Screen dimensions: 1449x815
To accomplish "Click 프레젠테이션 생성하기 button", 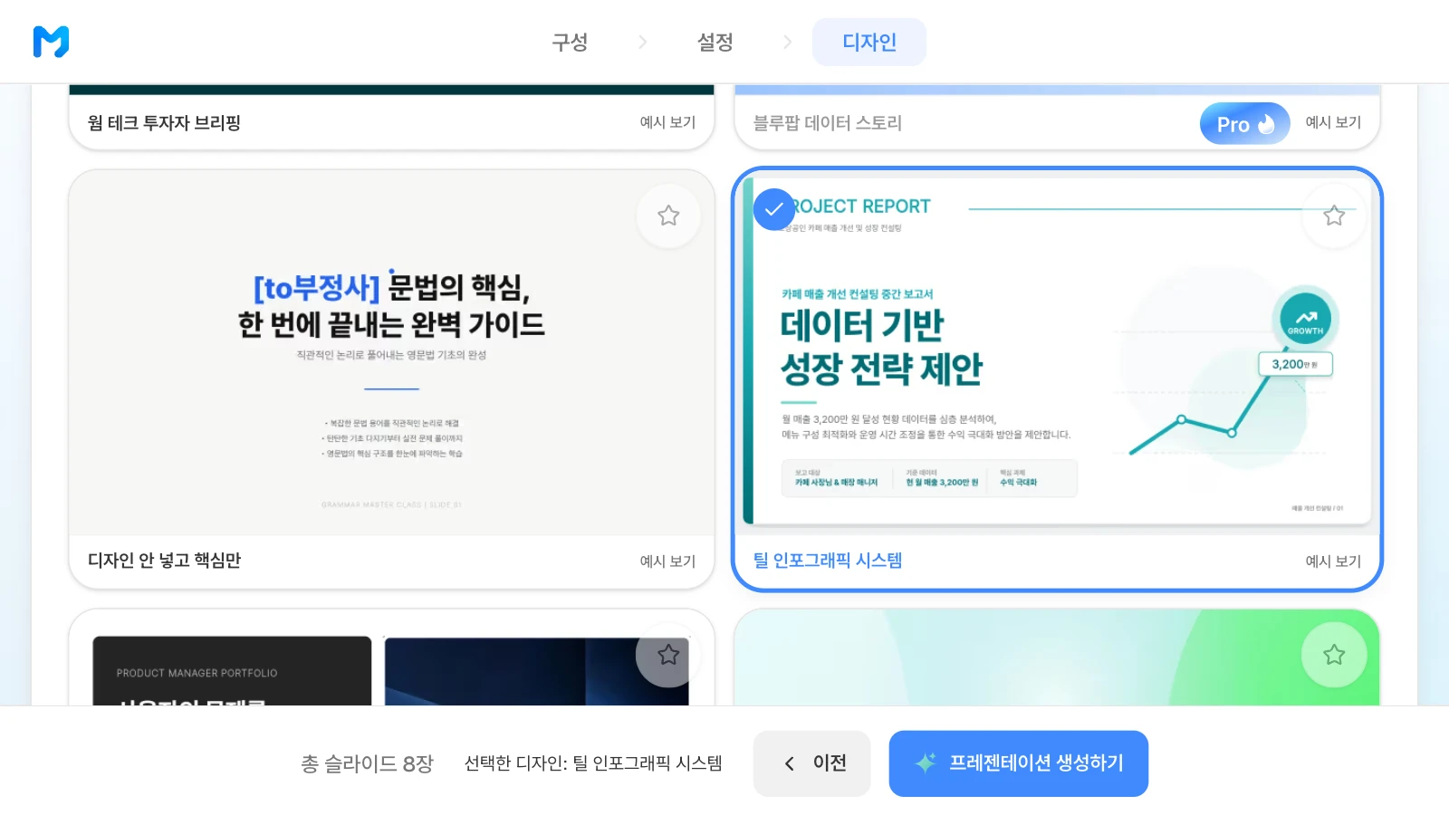I will click(x=1019, y=763).
